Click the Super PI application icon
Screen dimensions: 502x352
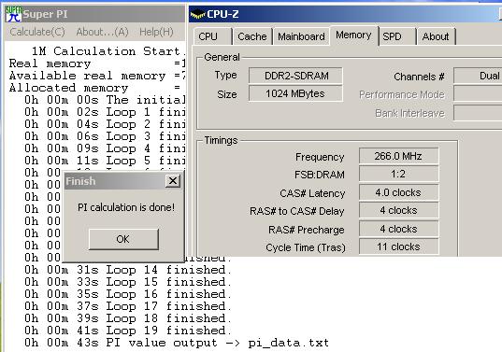13,14
